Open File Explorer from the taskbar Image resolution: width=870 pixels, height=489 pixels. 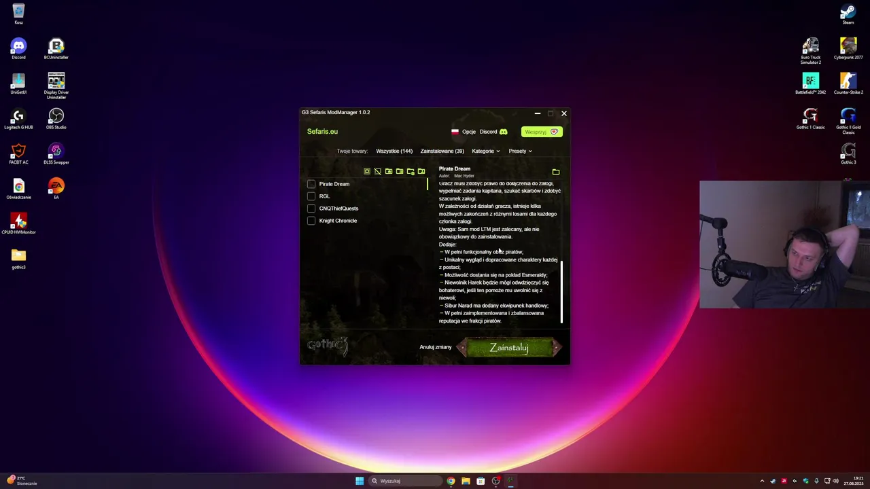click(x=466, y=481)
